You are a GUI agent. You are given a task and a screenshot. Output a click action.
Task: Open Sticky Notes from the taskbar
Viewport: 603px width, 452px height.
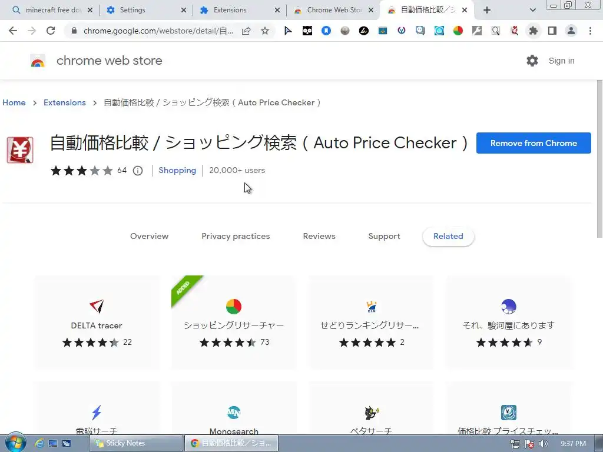[x=136, y=443]
